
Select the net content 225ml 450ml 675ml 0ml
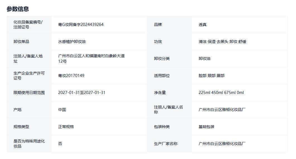pyautogui.click(x=221, y=93)
